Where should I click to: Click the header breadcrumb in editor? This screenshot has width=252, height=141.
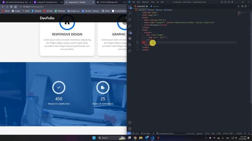tap(168, 10)
